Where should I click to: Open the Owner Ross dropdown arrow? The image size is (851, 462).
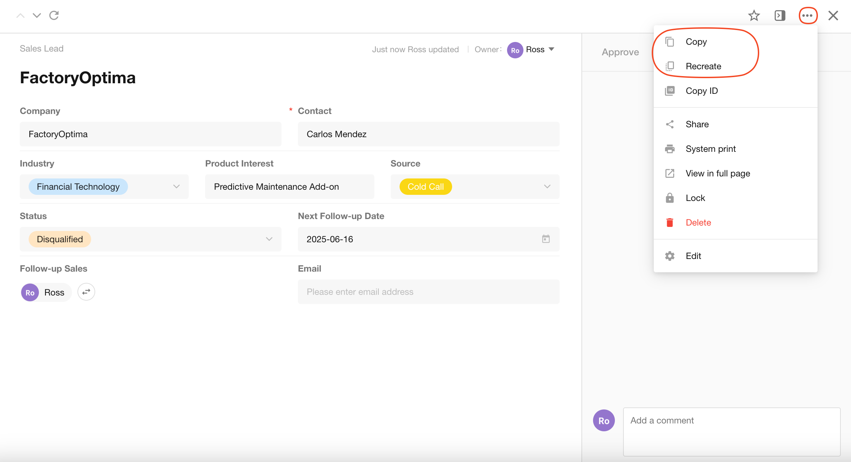pos(551,49)
